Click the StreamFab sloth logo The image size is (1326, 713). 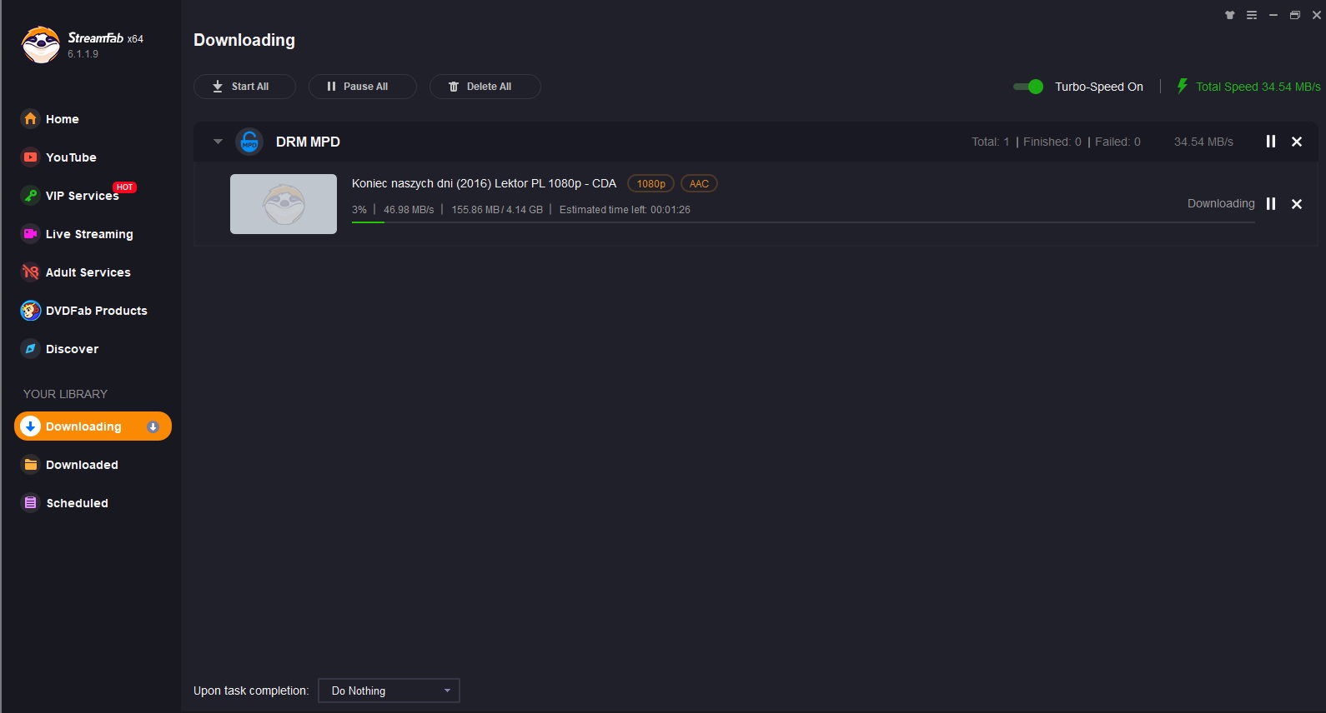tap(41, 44)
